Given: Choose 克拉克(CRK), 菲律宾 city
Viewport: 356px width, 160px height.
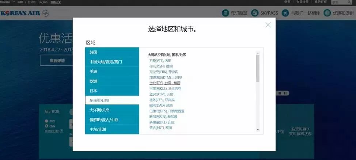Looking at the screenshot, I should pos(164,72).
